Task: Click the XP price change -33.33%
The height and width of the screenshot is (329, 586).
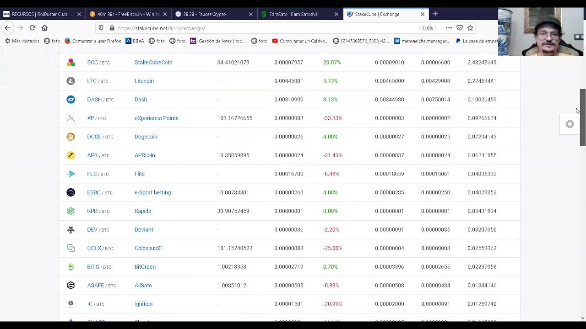Action: (x=332, y=118)
